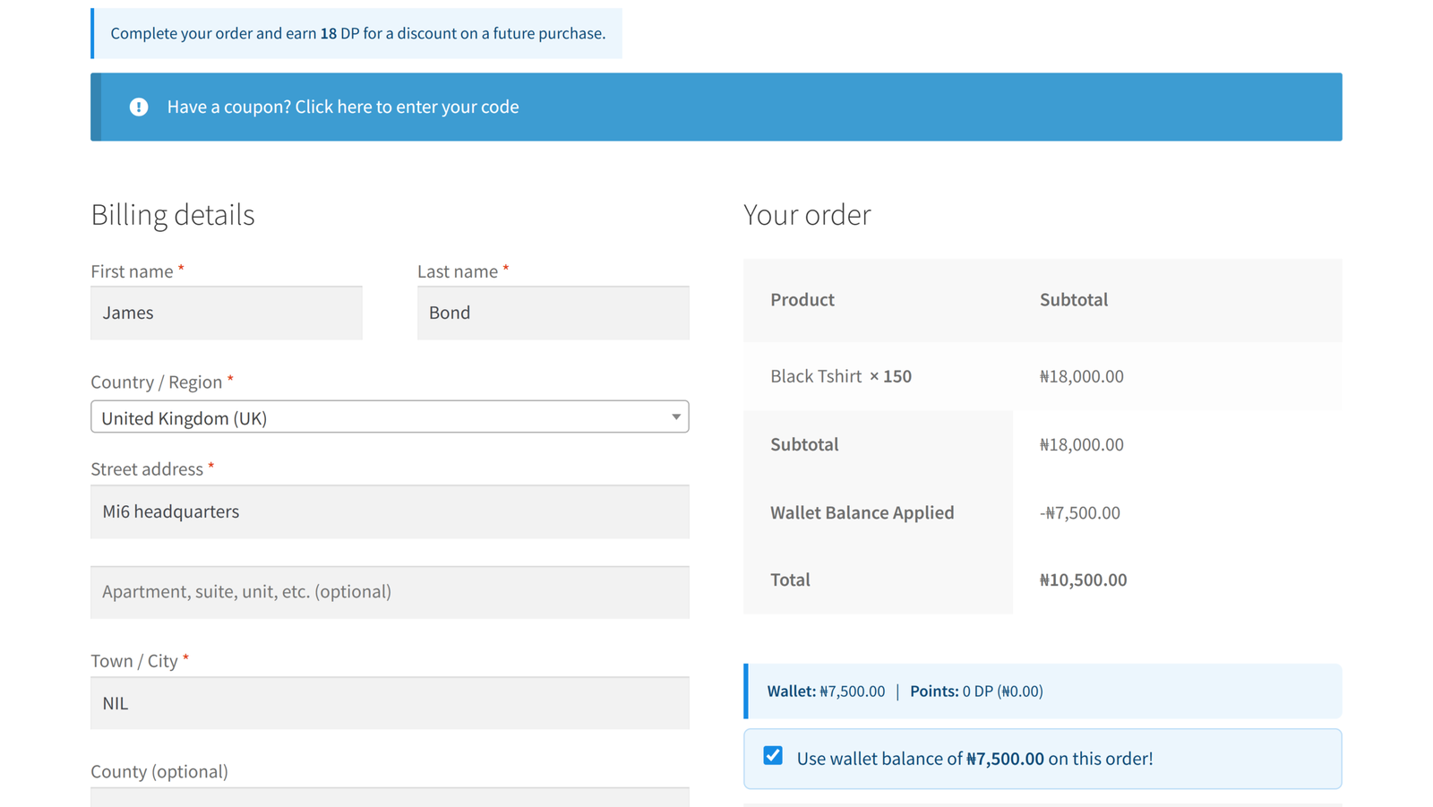Click the order Total ₦10,500.00 amount

pyautogui.click(x=1083, y=580)
